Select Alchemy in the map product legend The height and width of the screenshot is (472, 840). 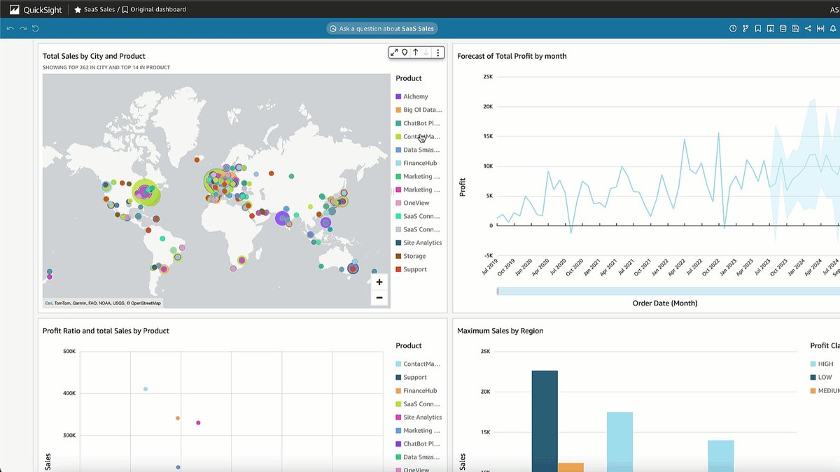click(x=412, y=96)
